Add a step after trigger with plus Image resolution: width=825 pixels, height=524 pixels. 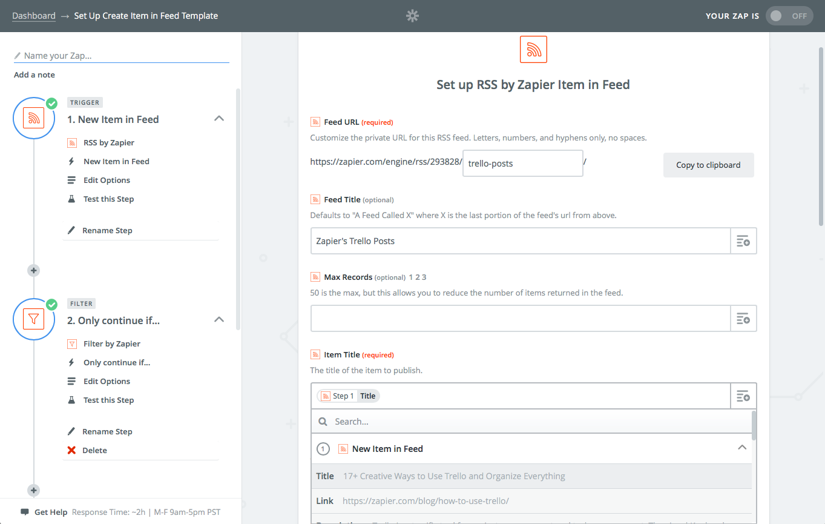click(34, 271)
